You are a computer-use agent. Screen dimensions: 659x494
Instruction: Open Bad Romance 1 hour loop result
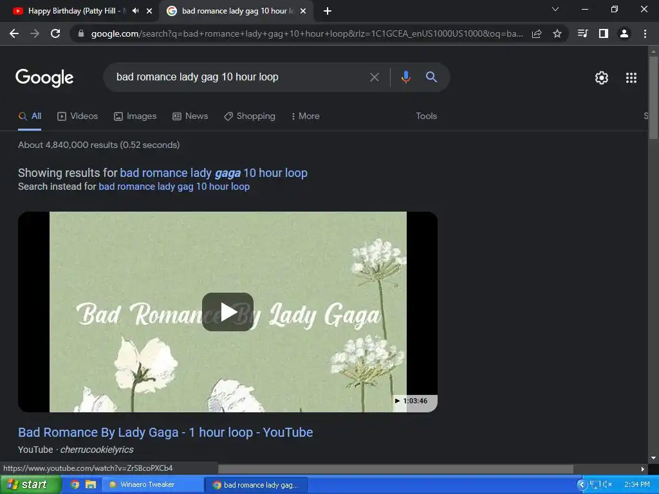pyautogui.click(x=165, y=432)
